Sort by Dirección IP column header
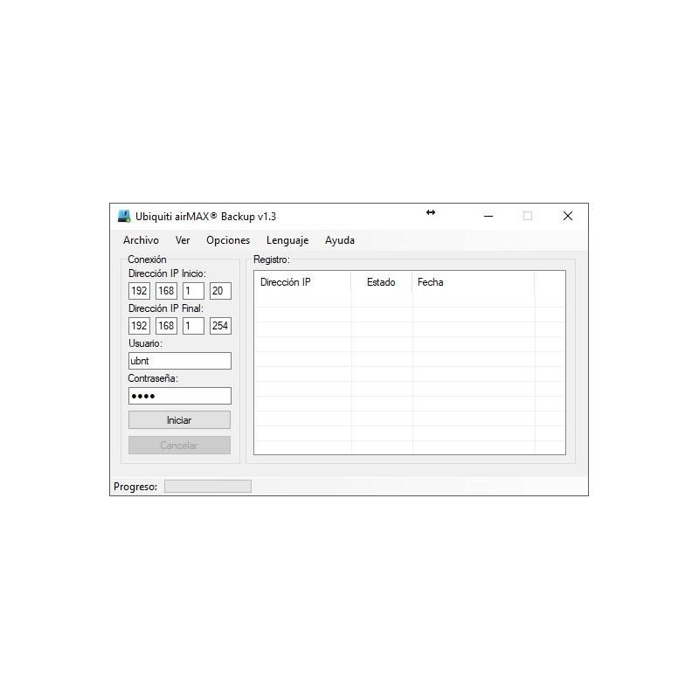This screenshot has height=699, width=699. click(x=302, y=282)
